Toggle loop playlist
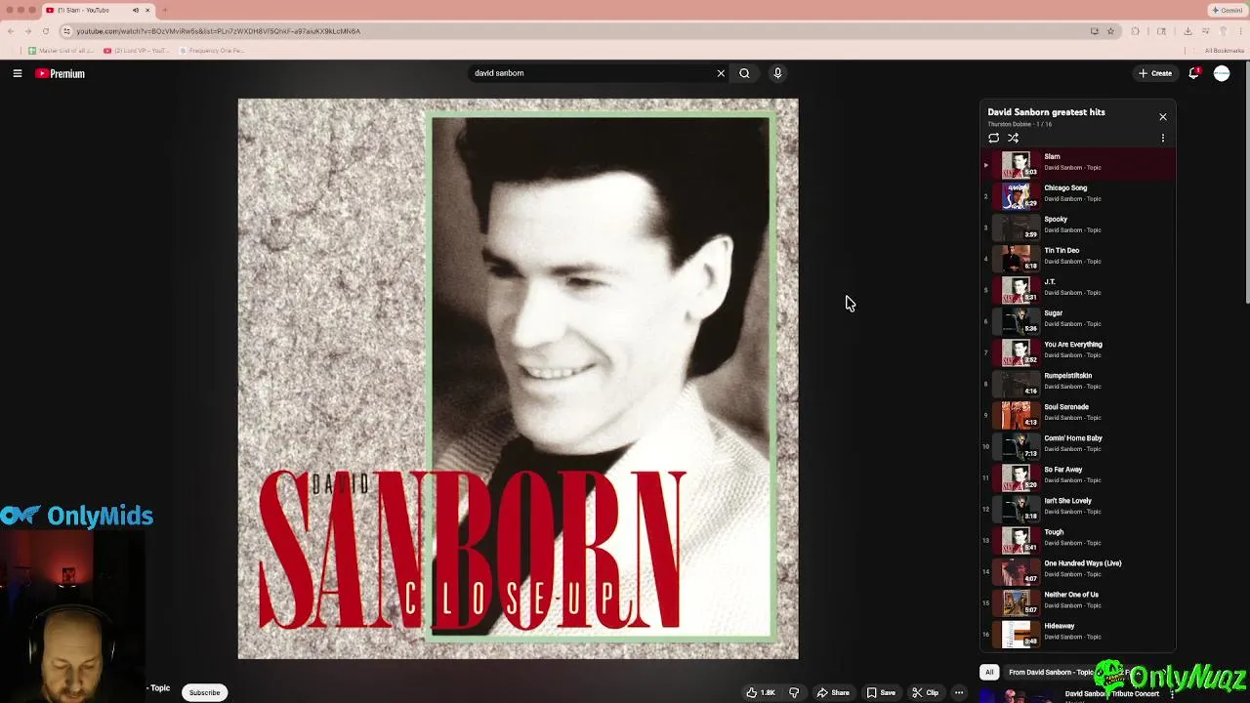 [x=994, y=138]
